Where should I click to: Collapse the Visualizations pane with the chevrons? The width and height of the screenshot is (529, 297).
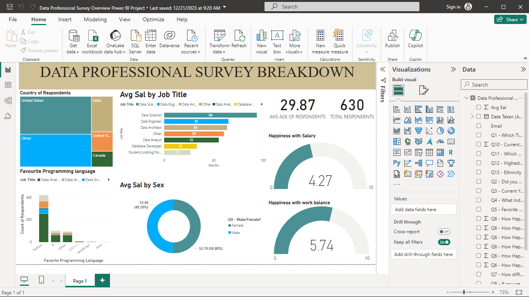point(453,70)
